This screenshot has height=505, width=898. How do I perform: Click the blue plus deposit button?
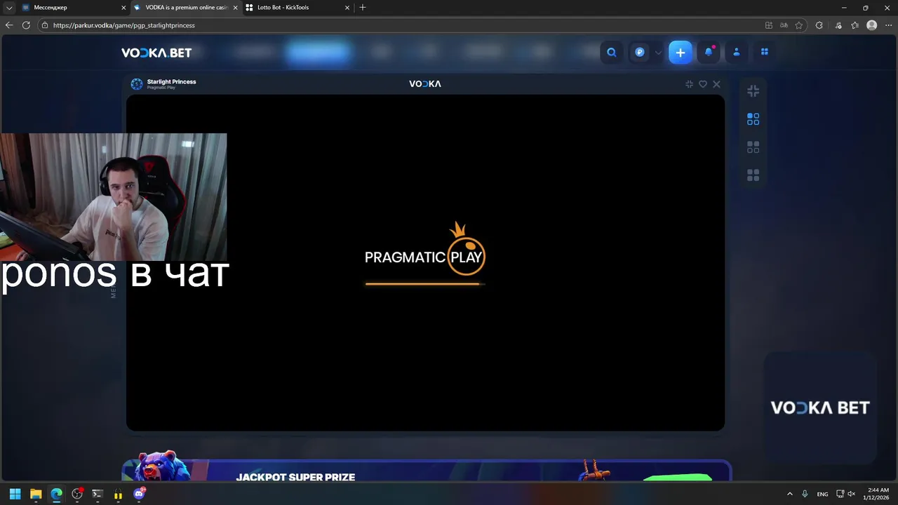[680, 53]
